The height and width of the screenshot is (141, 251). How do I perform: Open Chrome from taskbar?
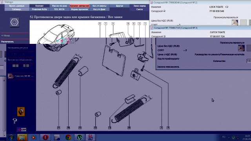coord(68,137)
